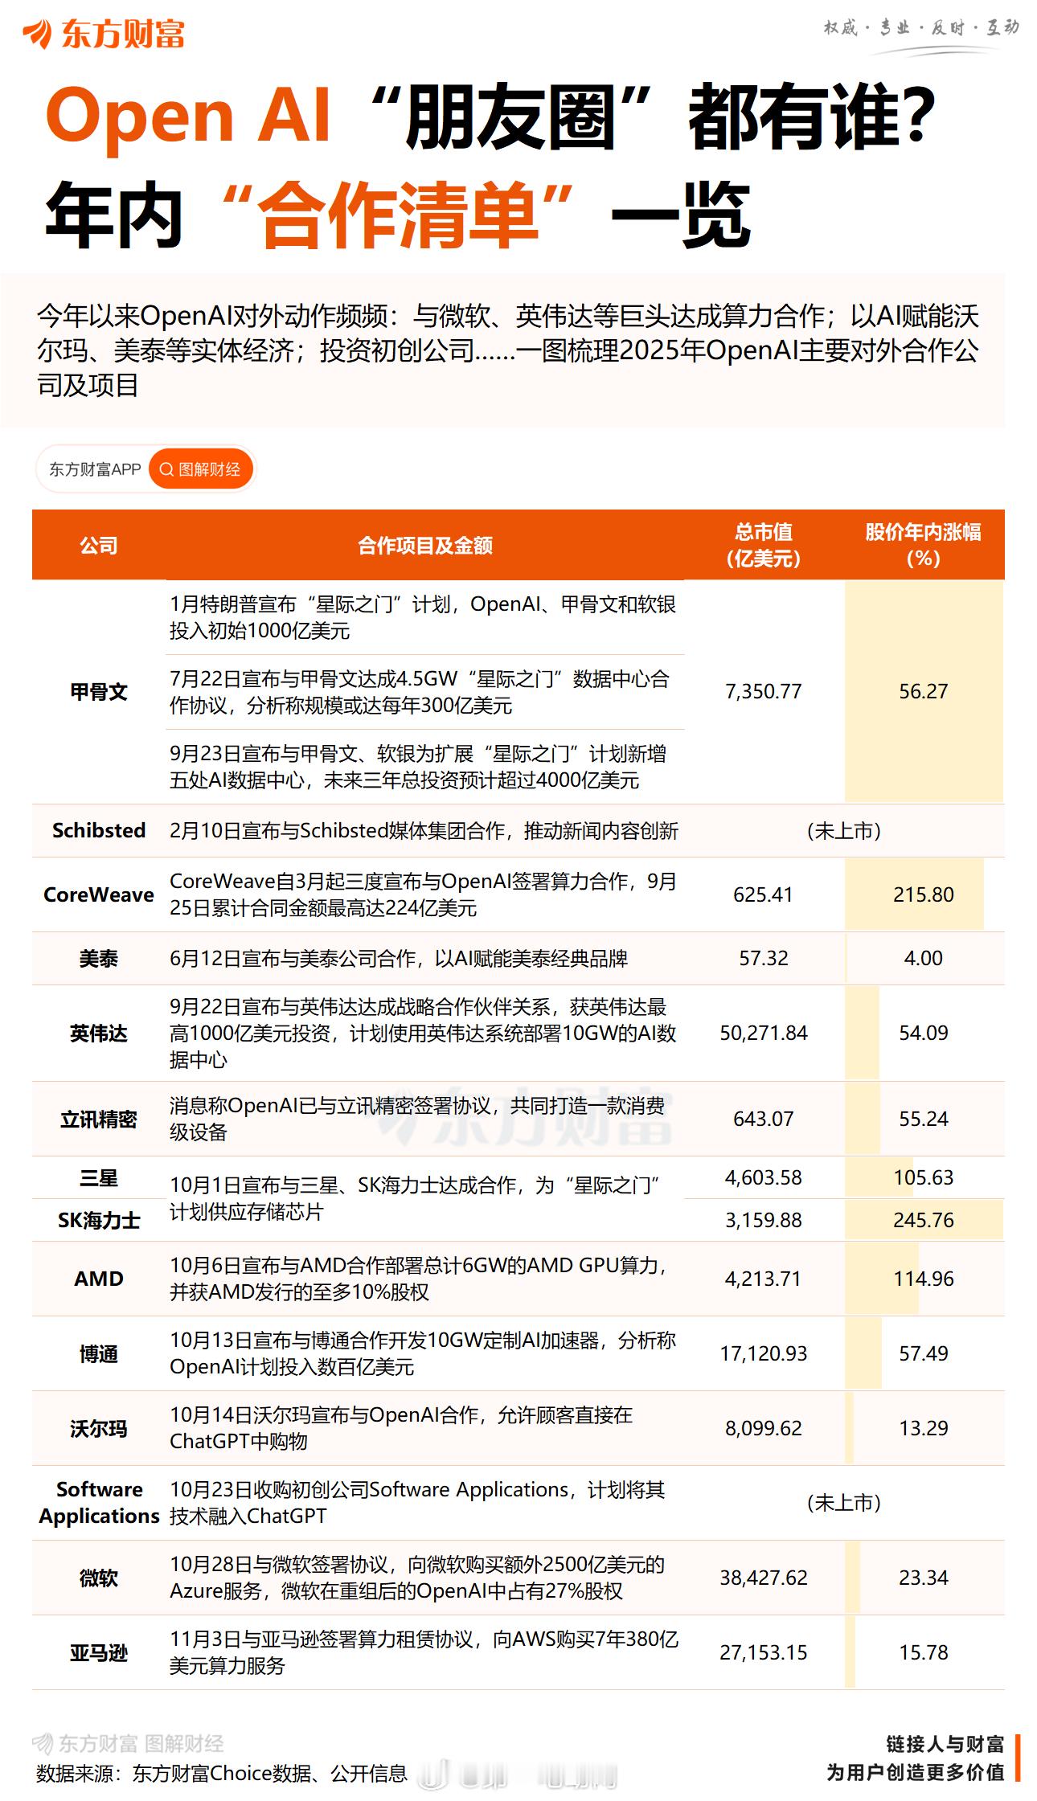This screenshot has height=1801, width=1037.
Task: Select the 立讯精密 company cell
Action: pos(99,1119)
